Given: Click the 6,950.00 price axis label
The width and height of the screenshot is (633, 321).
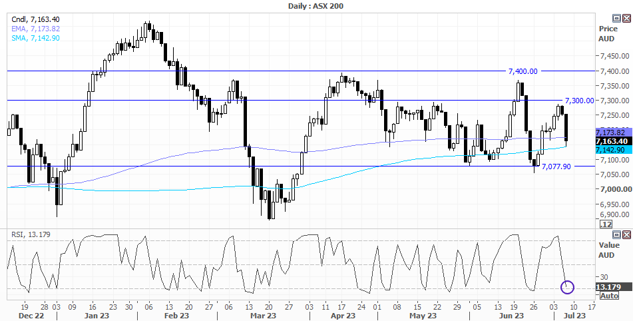Looking at the screenshot, I should point(615,204).
